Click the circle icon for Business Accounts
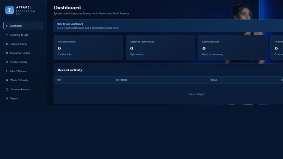 point(7,89)
